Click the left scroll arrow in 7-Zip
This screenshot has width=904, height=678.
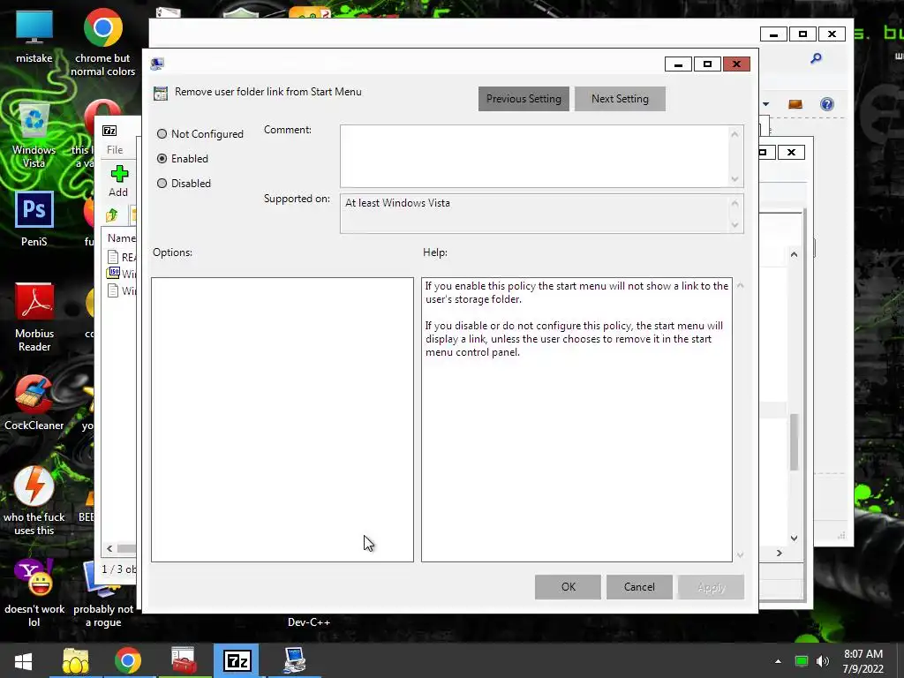pyautogui.click(x=109, y=548)
